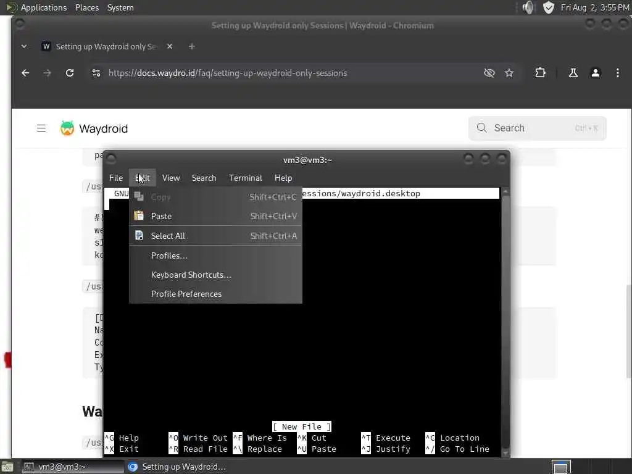
Task: Expand the tab search chevron
Action: [24, 46]
